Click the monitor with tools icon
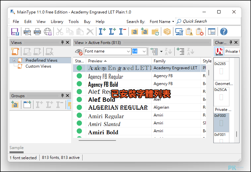Screen dimensions: 251x172 pyautogui.click(x=179, y=32)
